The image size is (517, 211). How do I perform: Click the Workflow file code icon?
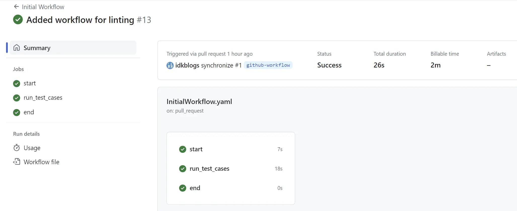(x=17, y=162)
